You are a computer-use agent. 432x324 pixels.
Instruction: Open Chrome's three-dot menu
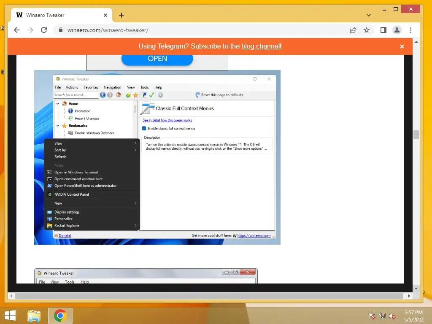coord(410,30)
